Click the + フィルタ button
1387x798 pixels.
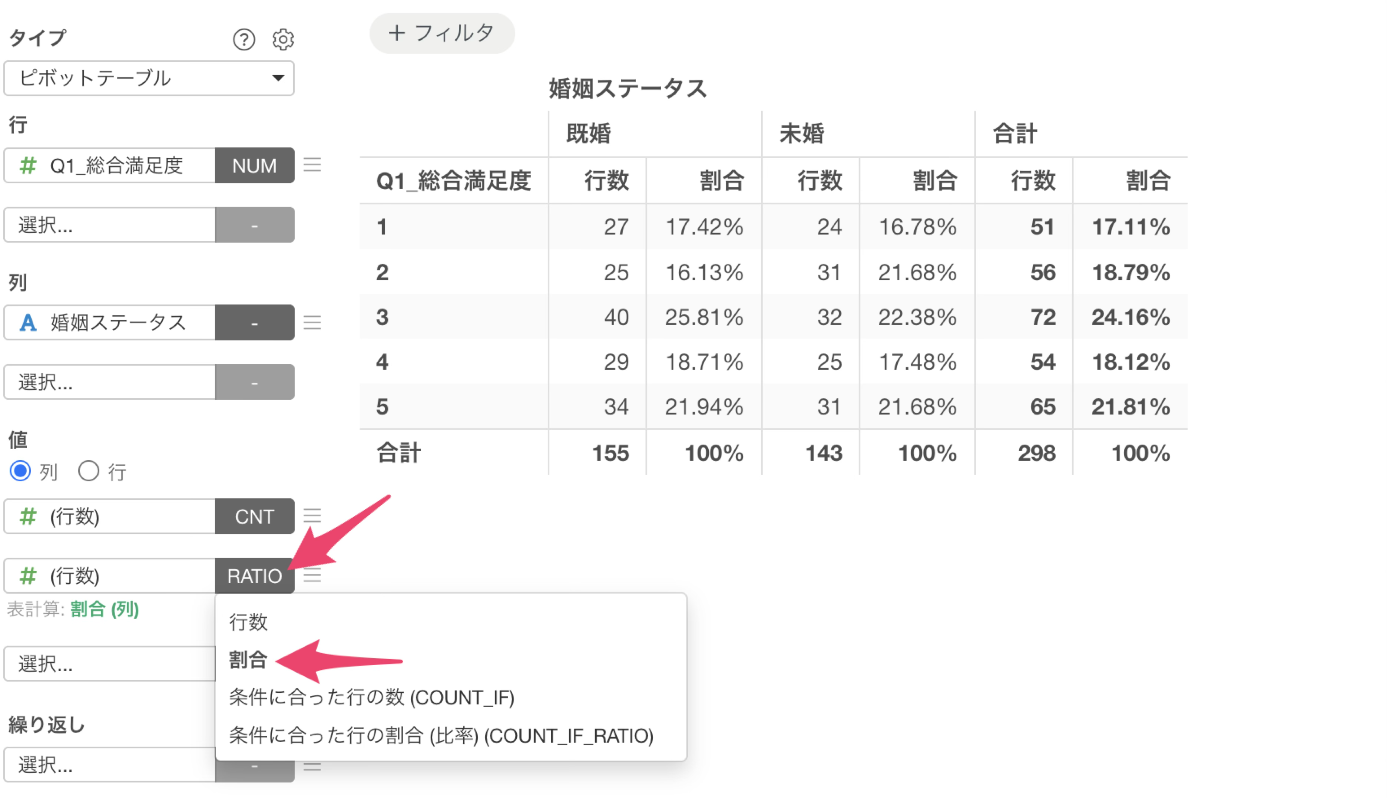[442, 33]
